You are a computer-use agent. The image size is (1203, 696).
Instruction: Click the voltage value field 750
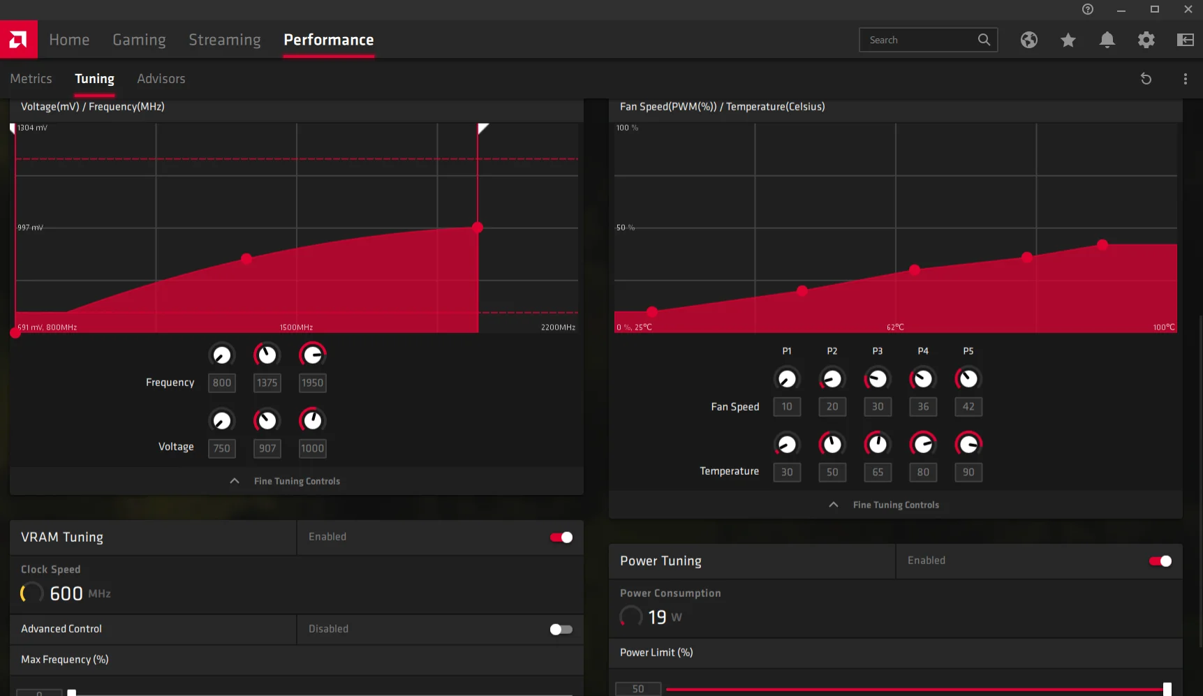[x=221, y=448]
